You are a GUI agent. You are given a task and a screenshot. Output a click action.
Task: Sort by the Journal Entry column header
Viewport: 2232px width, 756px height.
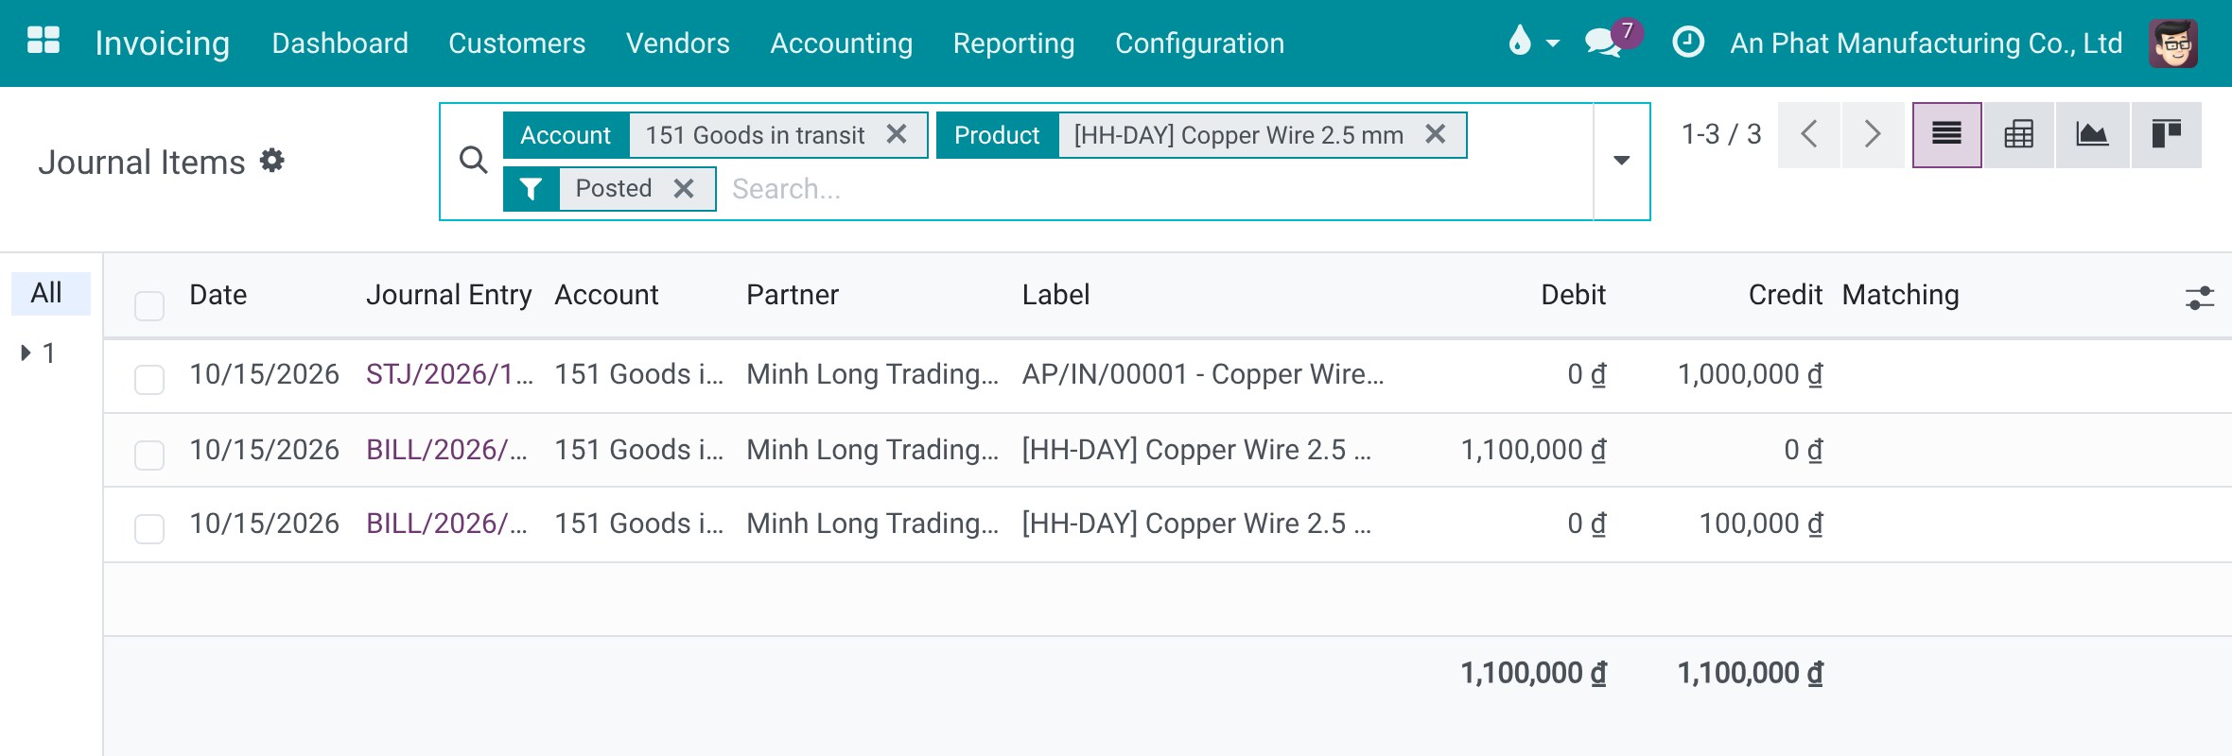coord(448,295)
